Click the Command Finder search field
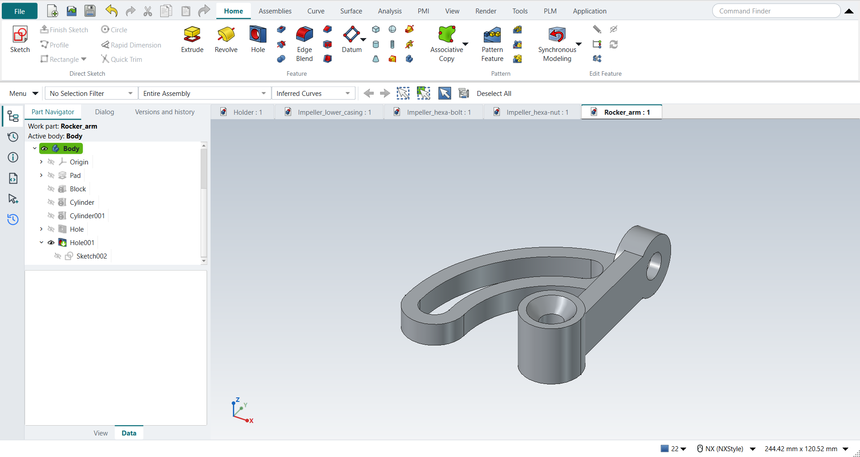 [776, 11]
